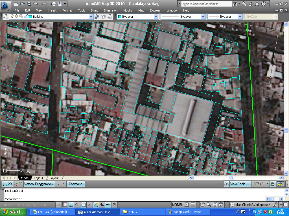
Task: Open the Map Classic Workspace switcher
Action: [251, 205]
